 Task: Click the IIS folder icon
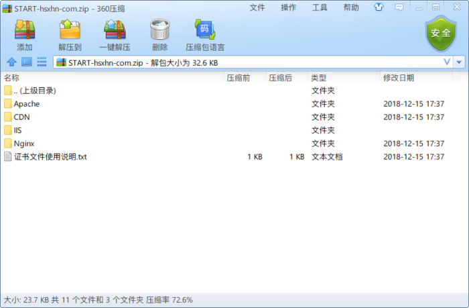click(x=8, y=130)
